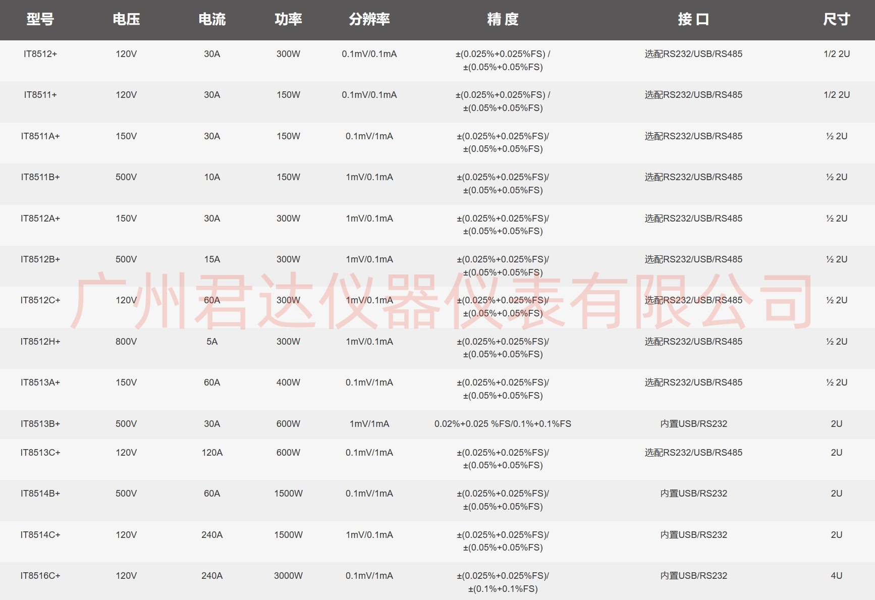
Task: Click 内置USB/RS232 in IT8516C+ row
Action: (693, 576)
